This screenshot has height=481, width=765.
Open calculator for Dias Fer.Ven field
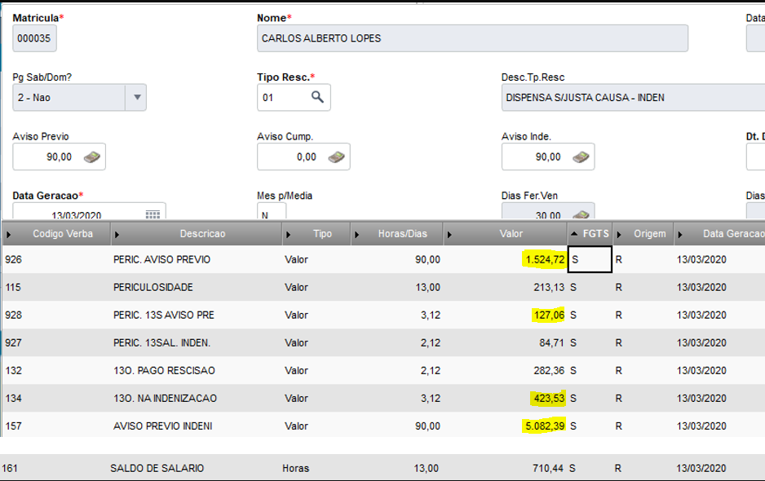coord(581,214)
